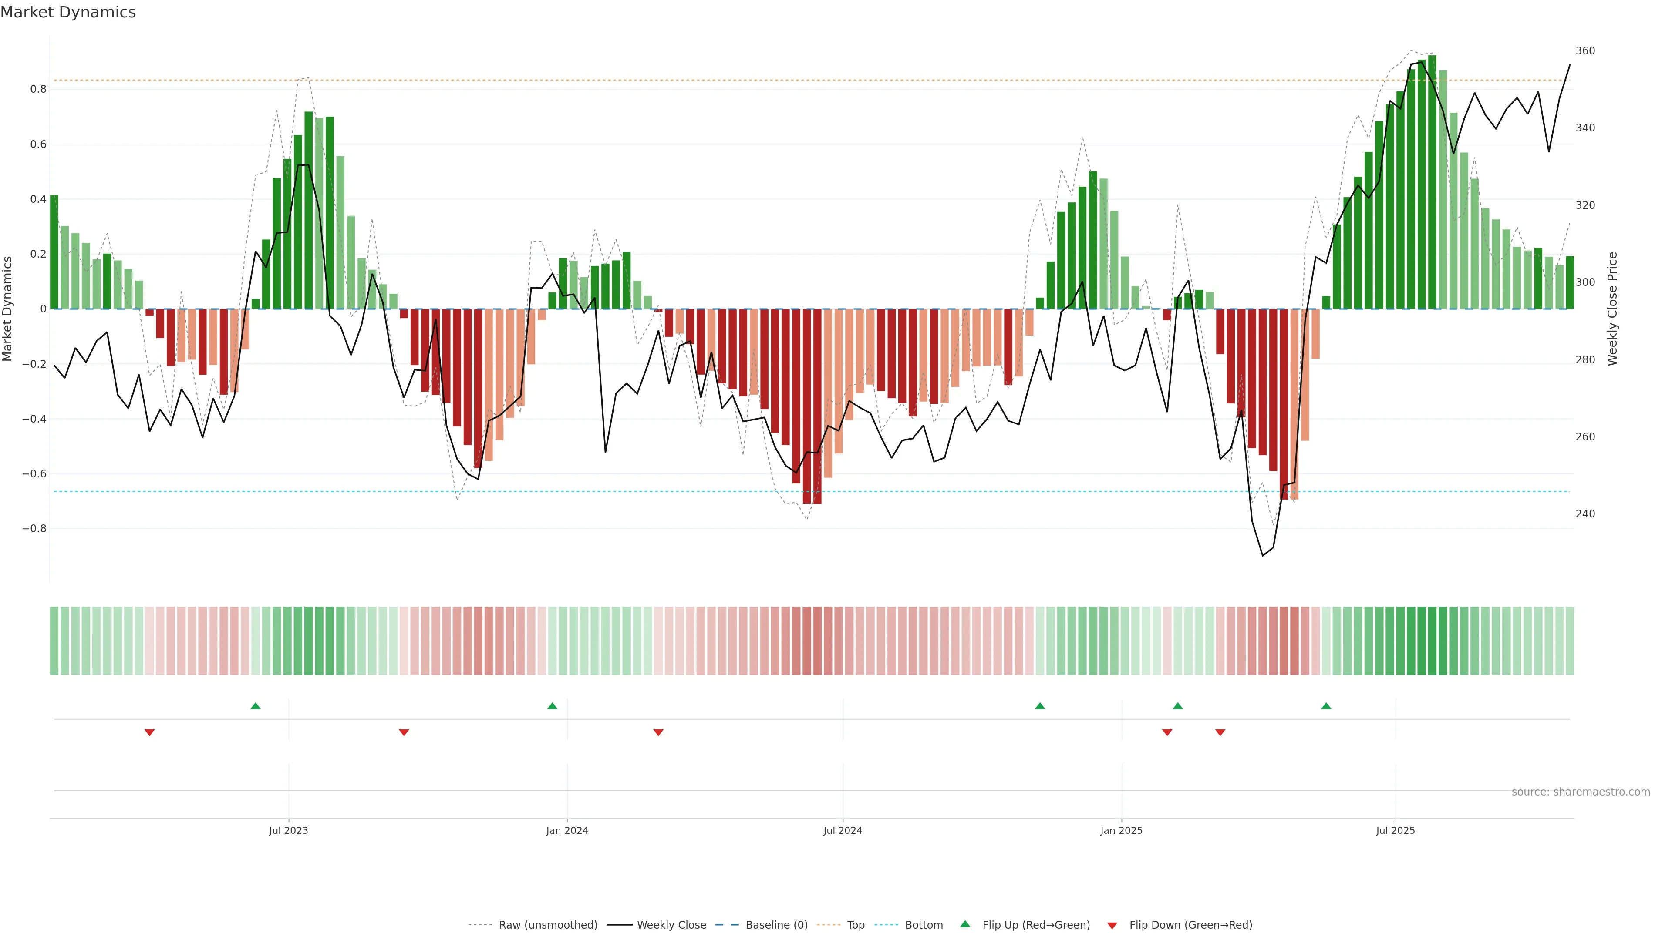
Task: Click the Jul 2025 axis label
Action: tap(1396, 830)
